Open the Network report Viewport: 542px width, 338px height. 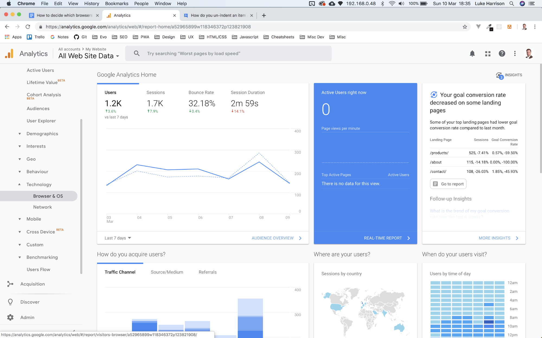click(43, 207)
